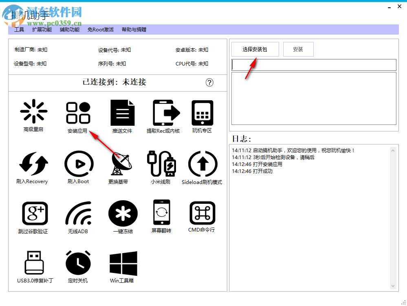Click log scrollbar up arrow
The height and width of the screenshot is (306, 407).
[393, 151]
